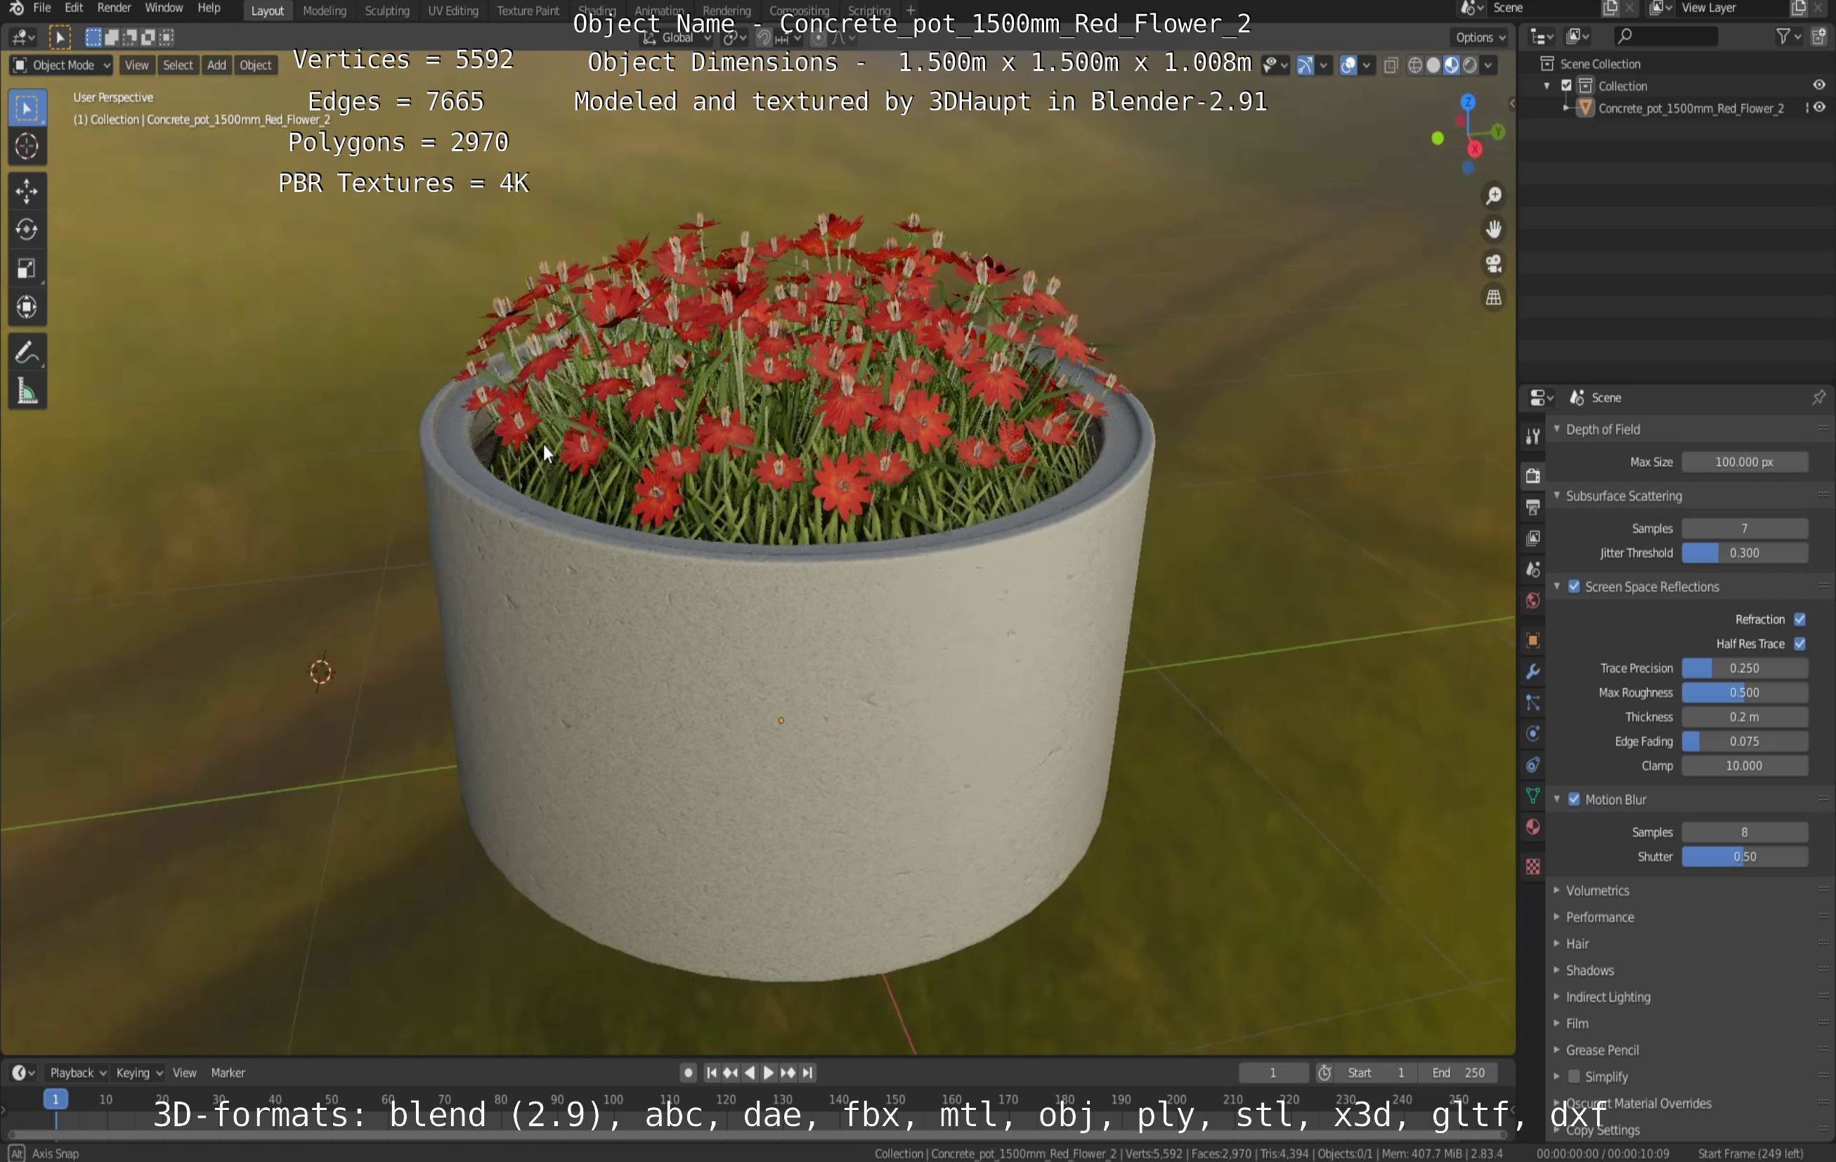Click the pan view hand icon
This screenshot has height=1162, width=1836.
(x=1494, y=230)
